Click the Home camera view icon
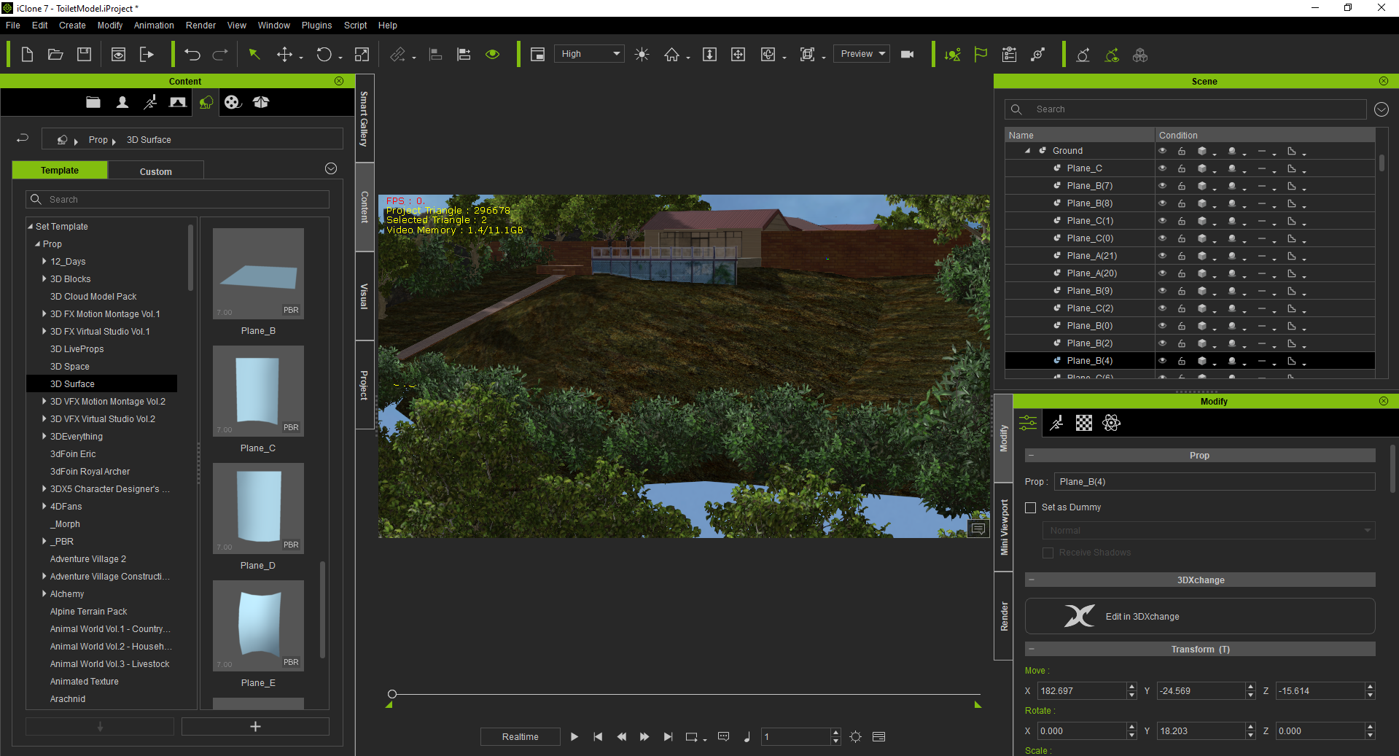Image resolution: width=1399 pixels, height=756 pixels. pos(671,55)
